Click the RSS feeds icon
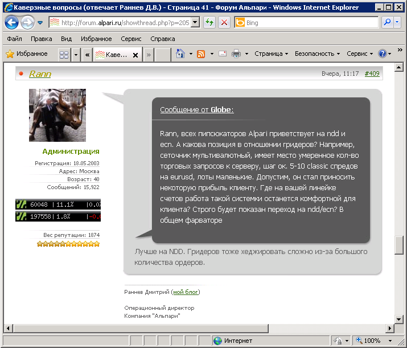Viewport: 407px width, 348px height. [x=201, y=54]
